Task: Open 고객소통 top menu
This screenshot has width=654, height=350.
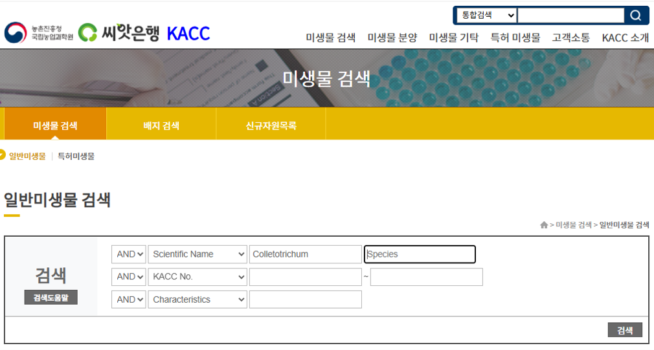Action: pyautogui.click(x=571, y=38)
